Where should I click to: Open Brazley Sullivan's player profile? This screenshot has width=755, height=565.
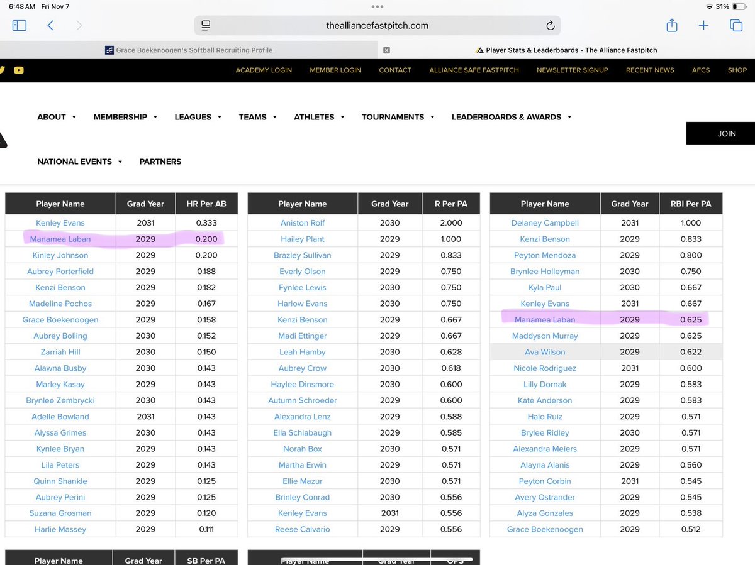point(303,255)
